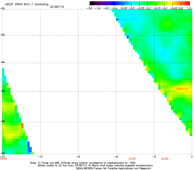Click the -60 latitude axis label
The width and height of the screenshot is (194, 170).
2,153
